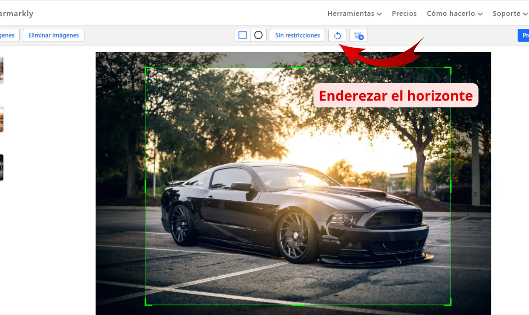Expand the Cómo hacerlo menu

[455, 14]
